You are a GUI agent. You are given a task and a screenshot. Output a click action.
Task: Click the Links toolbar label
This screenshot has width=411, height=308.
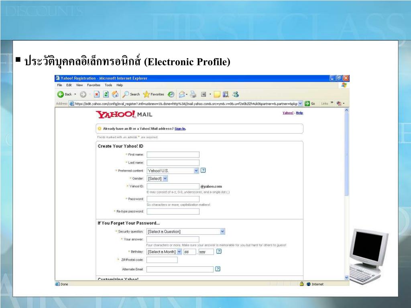point(324,103)
